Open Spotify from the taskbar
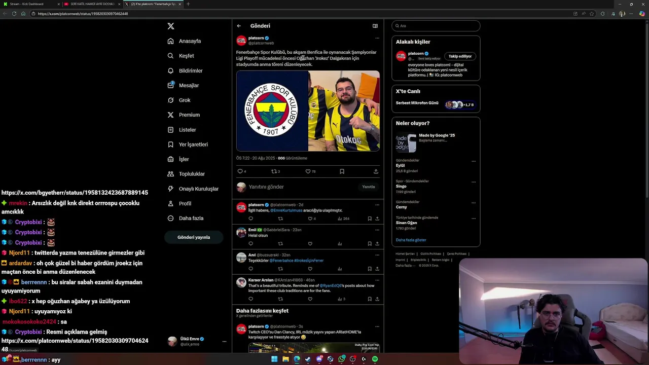This screenshot has height=365, width=649. pyautogui.click(x=375, y=359)
